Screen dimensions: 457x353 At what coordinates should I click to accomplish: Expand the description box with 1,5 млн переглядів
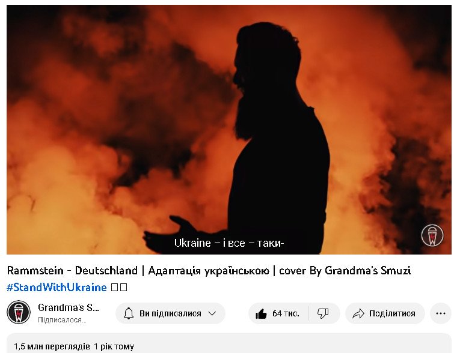click(x=228, y=343)
